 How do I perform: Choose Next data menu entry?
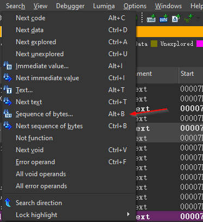click(x=69, y=30)
